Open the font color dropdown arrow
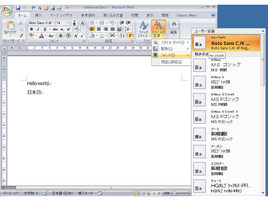The height and width of the screenshot is (201, 268). 46,35
